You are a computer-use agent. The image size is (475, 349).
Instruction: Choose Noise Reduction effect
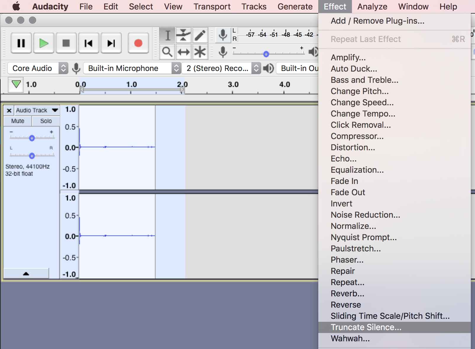point(395,215)
